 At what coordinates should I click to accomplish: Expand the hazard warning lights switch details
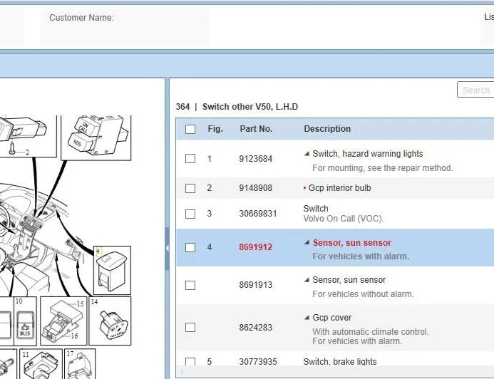coord(307,154)
